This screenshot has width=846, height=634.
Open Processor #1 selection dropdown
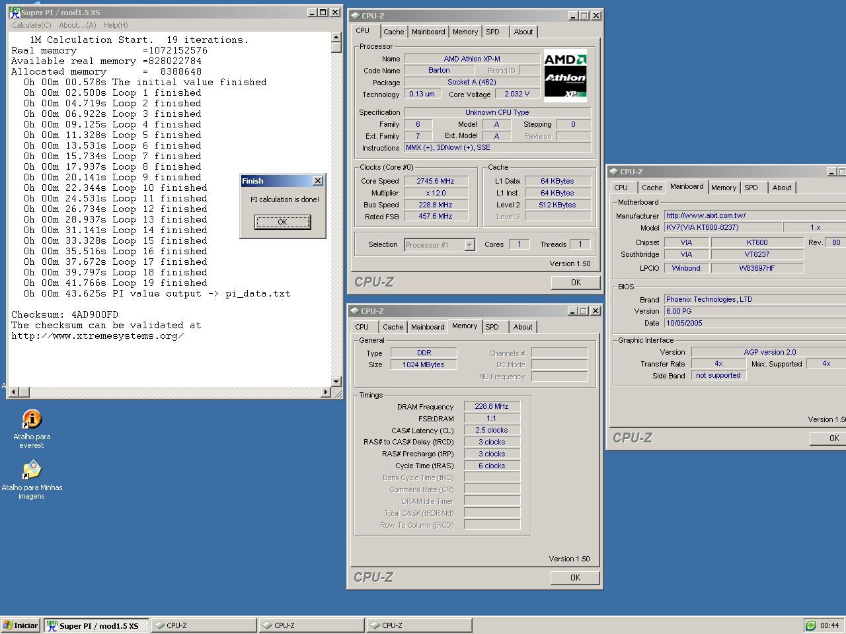(469, 245)
